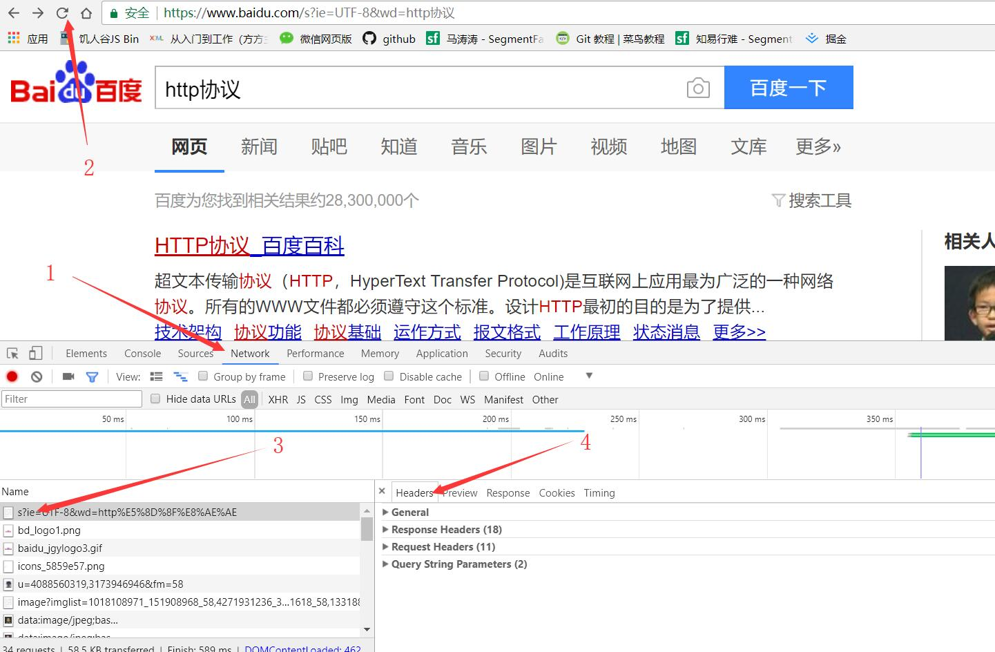Filter requests by JS type
The height and width of the screenshot is (652, 995).
[x=301, y=399]
